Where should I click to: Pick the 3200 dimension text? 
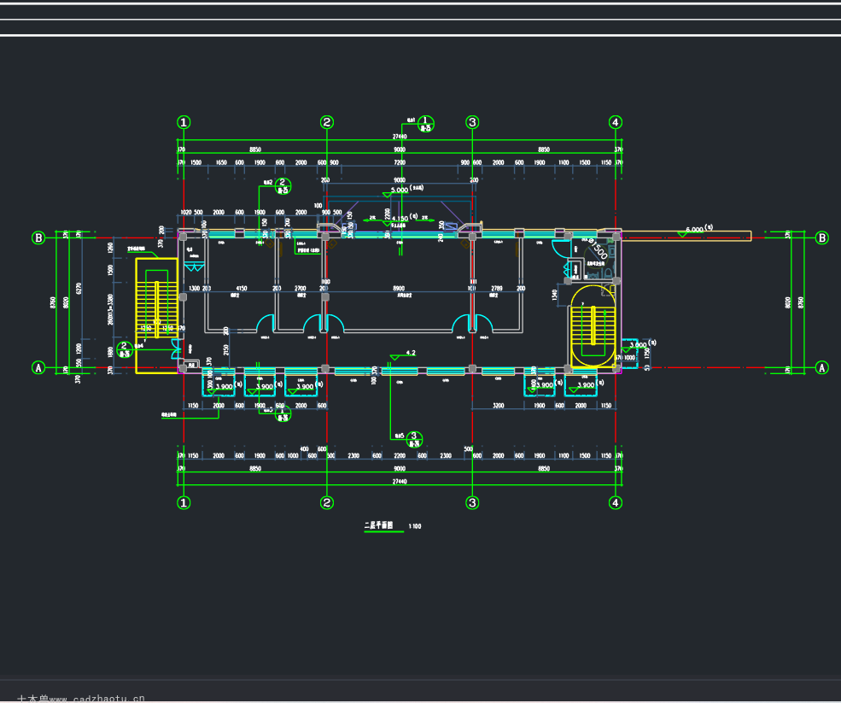click(499, 406)
